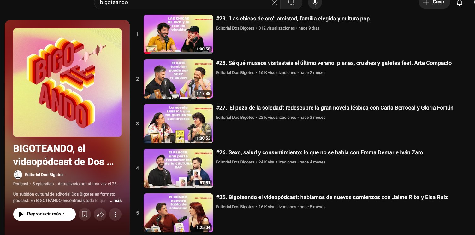Save the playlist with the bookmark icon
Image resolution: width=475 pixels, height=235 pixels.
(x=85, y=214)
